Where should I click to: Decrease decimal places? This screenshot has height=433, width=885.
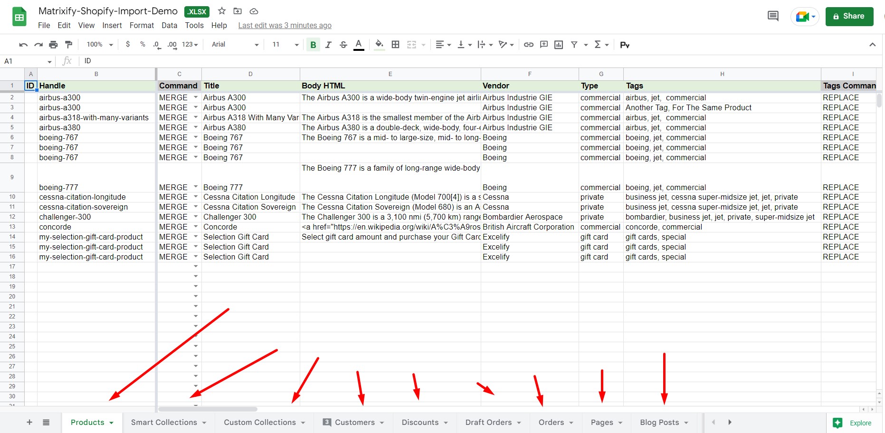tap(157, 45)
